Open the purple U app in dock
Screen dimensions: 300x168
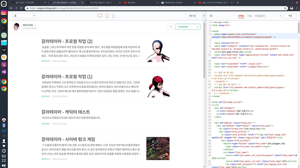pyautogui.click(x=4, y=64)
